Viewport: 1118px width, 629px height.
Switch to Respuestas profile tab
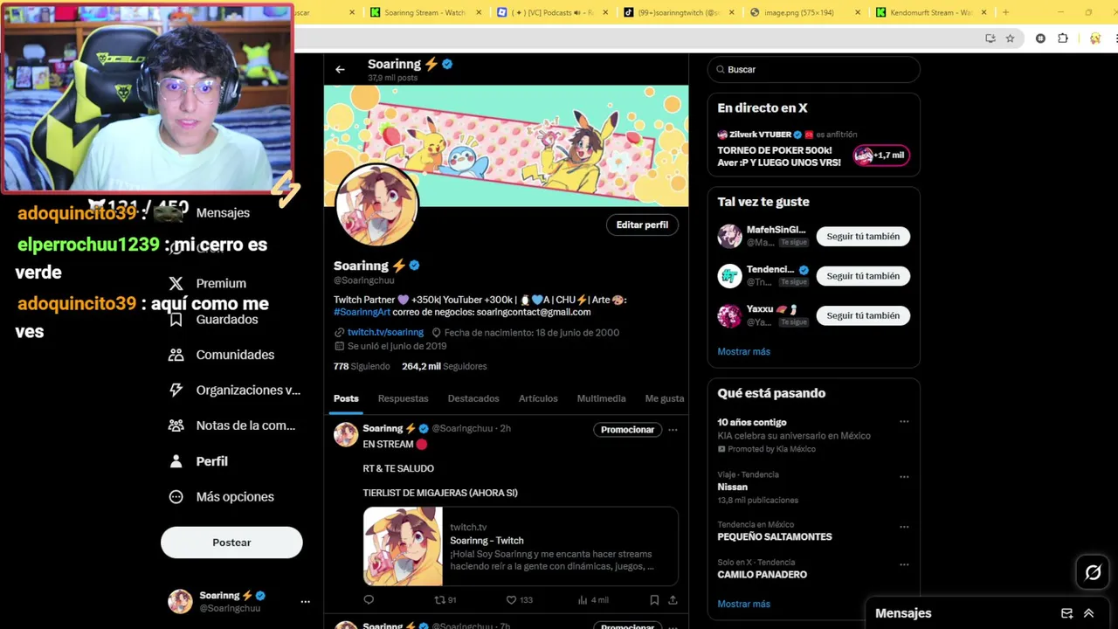403,398
